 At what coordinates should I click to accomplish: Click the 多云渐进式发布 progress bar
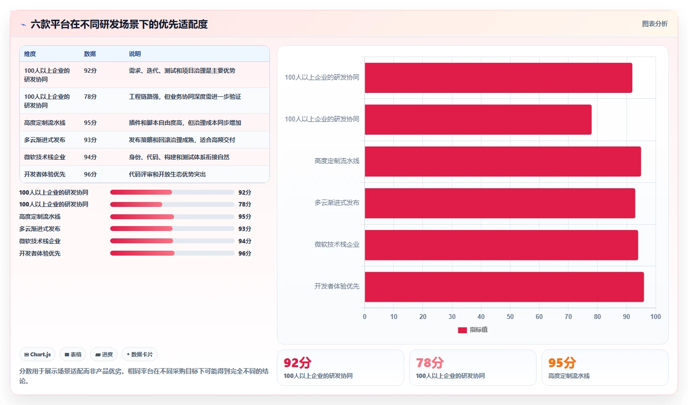pos(172,229)
